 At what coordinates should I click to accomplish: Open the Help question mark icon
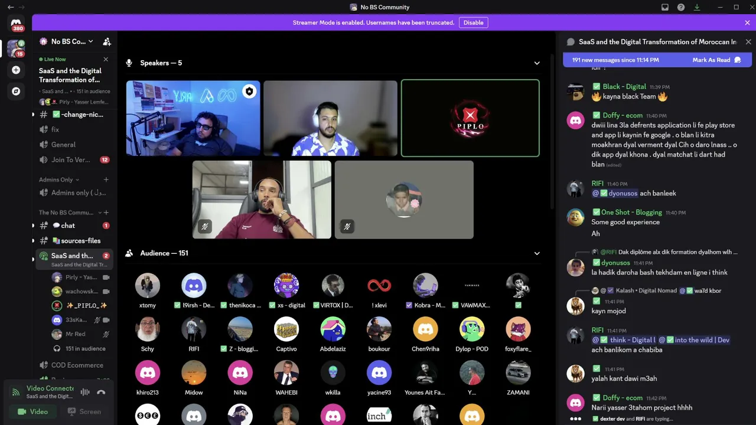[x=681, y=7]
